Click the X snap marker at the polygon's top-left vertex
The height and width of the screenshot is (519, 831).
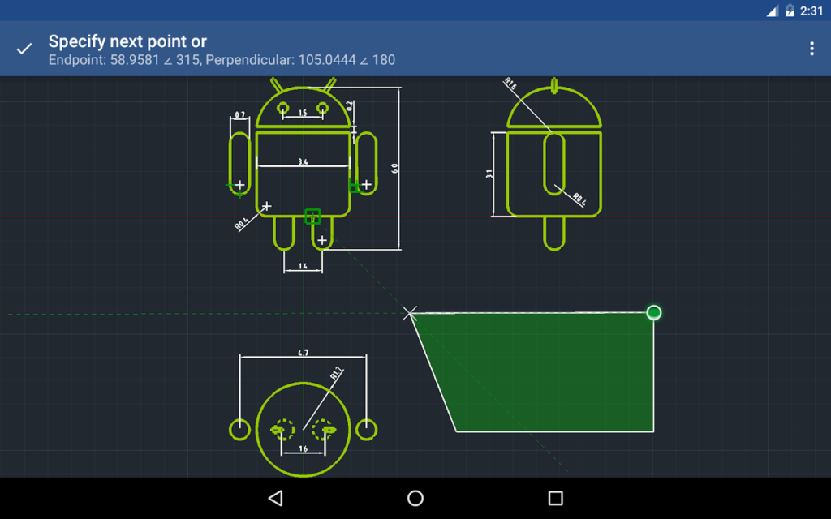[x=410, y=313]
